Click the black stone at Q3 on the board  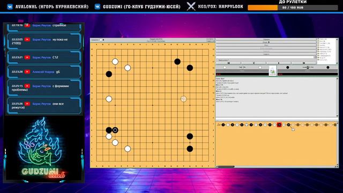190,149
